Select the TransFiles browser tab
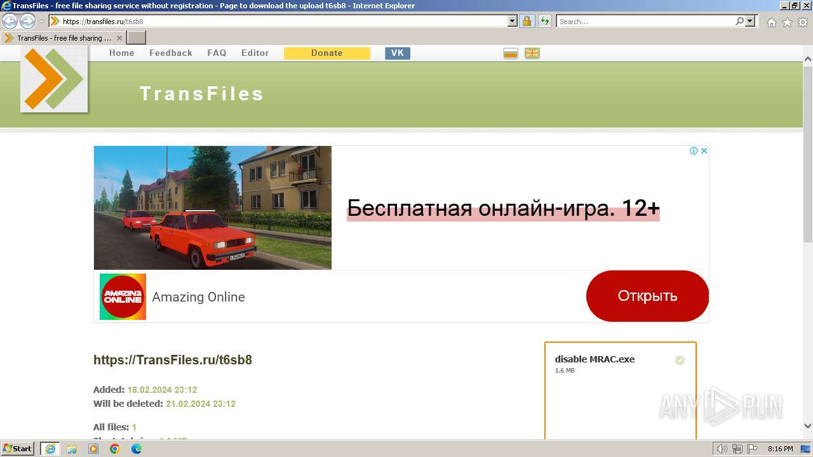 click(x=63, y=38)
